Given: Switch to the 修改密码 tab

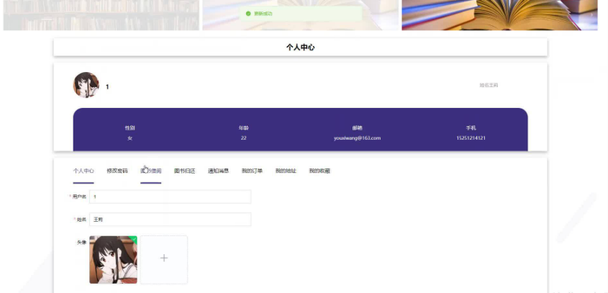Looking at the screenshot, I should (x=117, y=171).
